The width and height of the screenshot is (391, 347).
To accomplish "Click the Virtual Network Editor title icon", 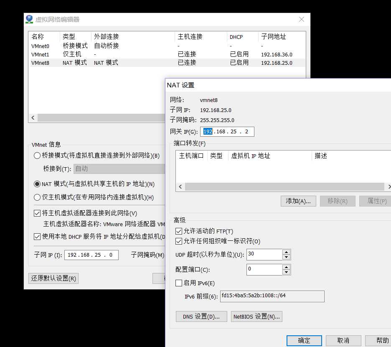I will pyautogui.click(x=29, y=19).
